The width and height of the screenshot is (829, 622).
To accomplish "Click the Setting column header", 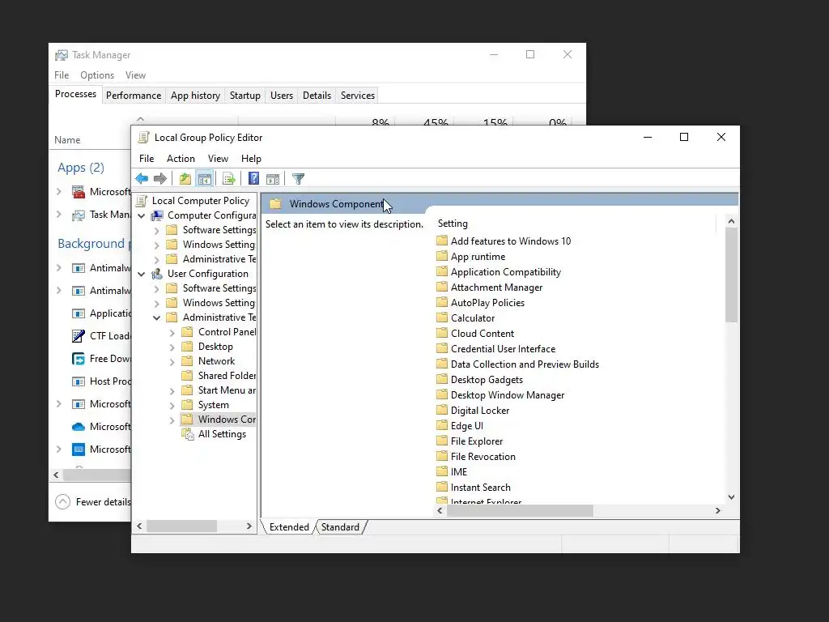I will pos(453,224).
